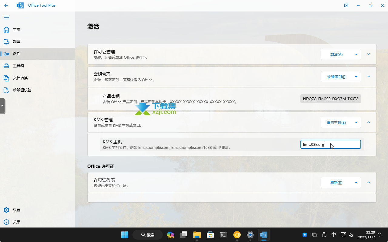Open the dropdown arrow next to 设置主机(S)
The height and width of the screenshot is (242, 388).
tap(356, 123)
